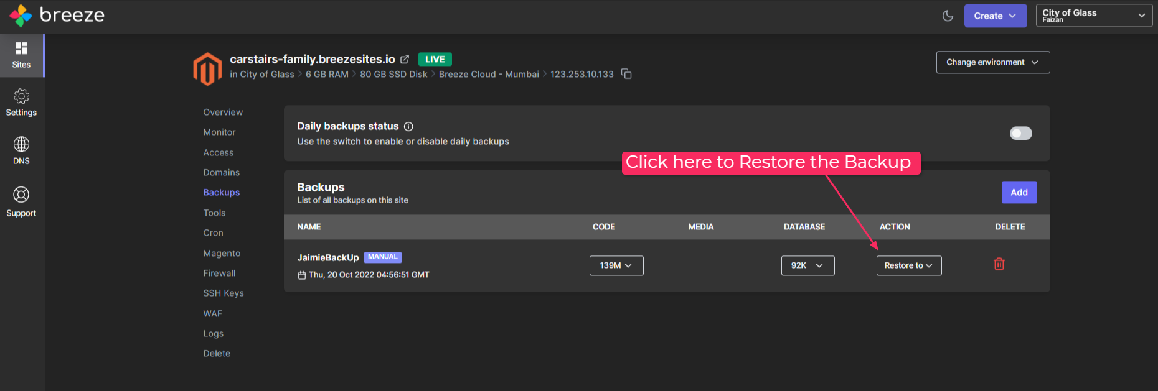Select Access in site menu
1158x391 pixels.
pyautogui.click(x=219, y=153)
